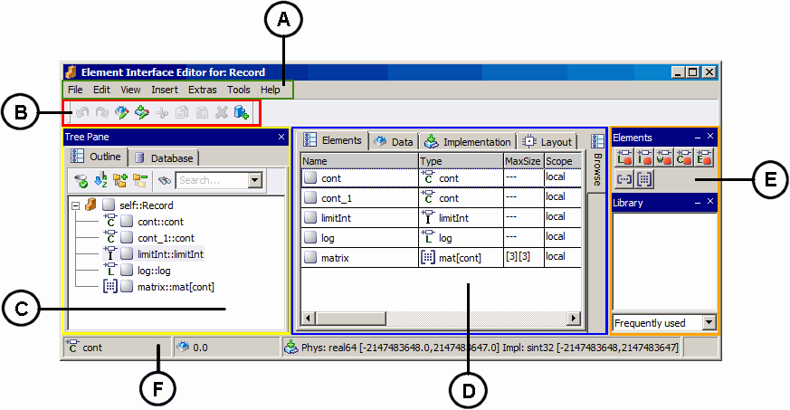The height and width of the screenshot is (410, 790).
Task: Open the Edit menu
Action: [x=101, y=90]
